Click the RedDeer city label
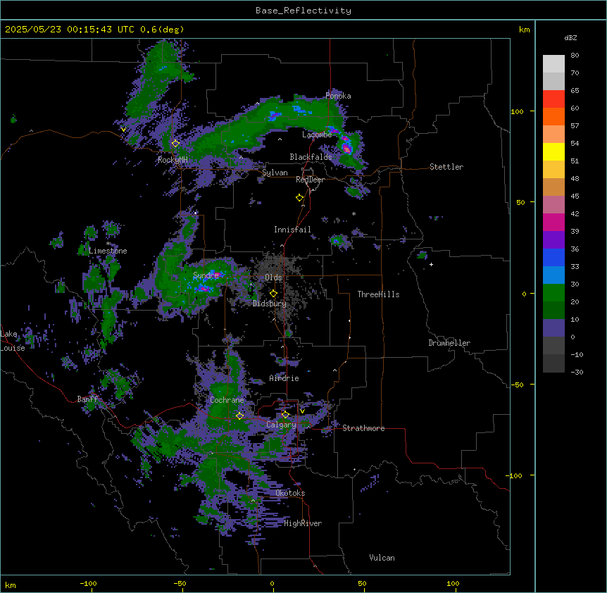607x593 pixels. tap(311, 180)
